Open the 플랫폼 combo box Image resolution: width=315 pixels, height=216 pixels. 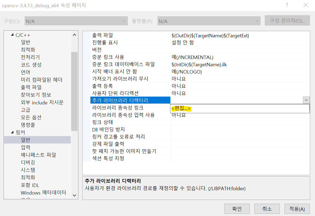point(209,21)
